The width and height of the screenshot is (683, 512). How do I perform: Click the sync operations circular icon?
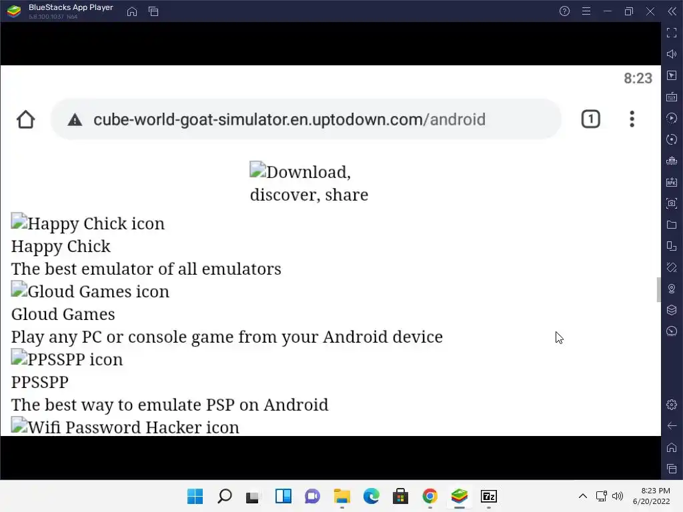[672, 139]
